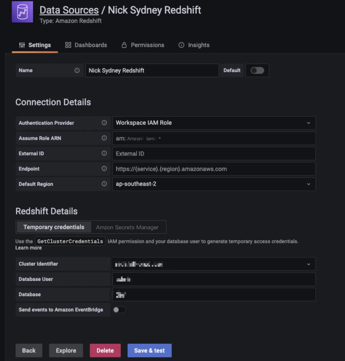Switch to the Settings tab
This screenshot has height=361, width=345.
(35, 45)
